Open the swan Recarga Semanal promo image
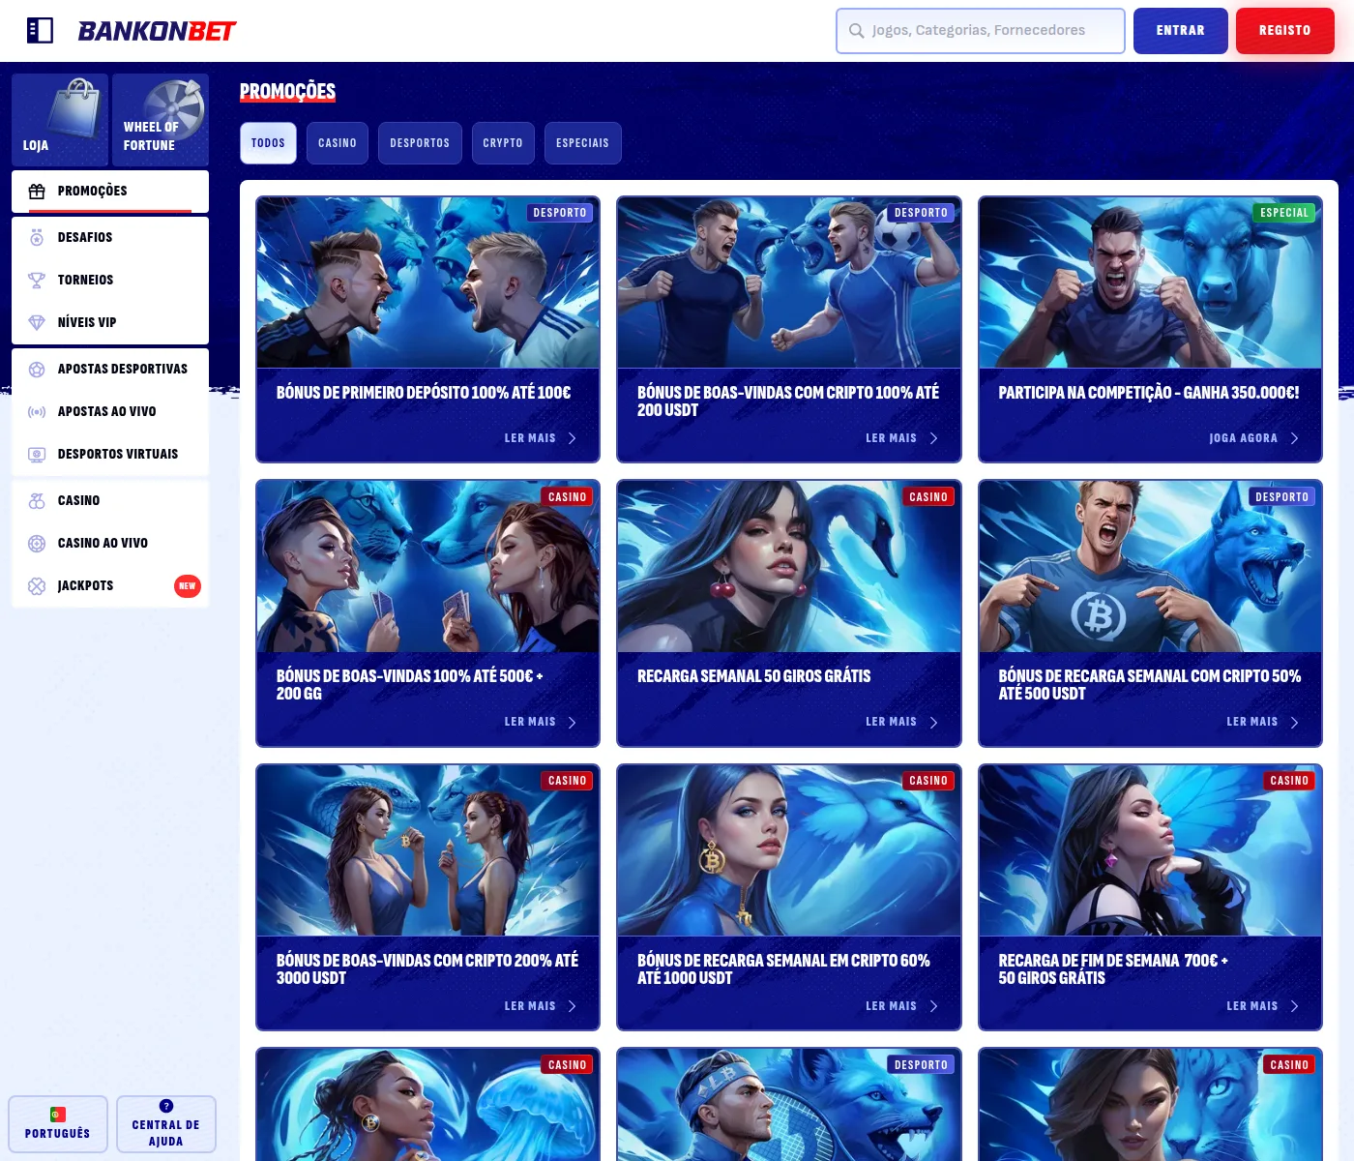 pos(789,567)
